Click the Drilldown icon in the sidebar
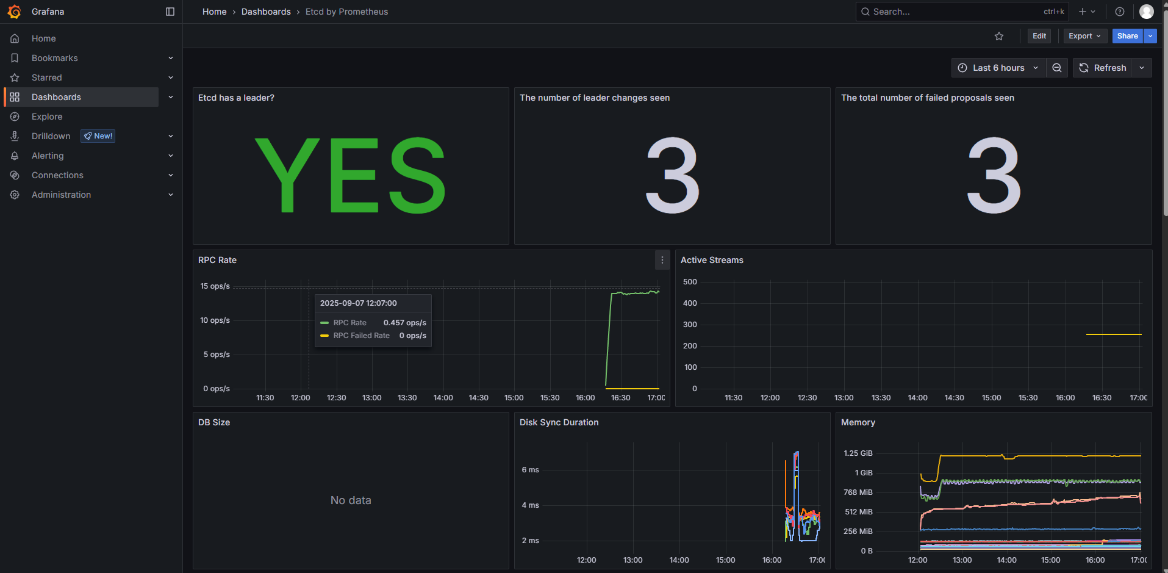The width and height of the screenshot is (1168, 573). tap(15, 136)
